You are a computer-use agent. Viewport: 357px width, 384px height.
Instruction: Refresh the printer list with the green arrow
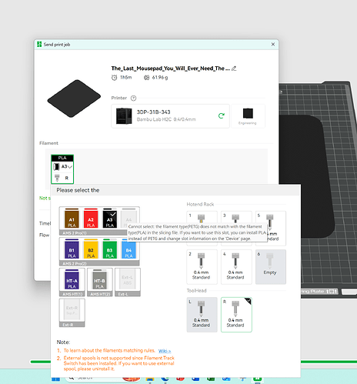222,116
